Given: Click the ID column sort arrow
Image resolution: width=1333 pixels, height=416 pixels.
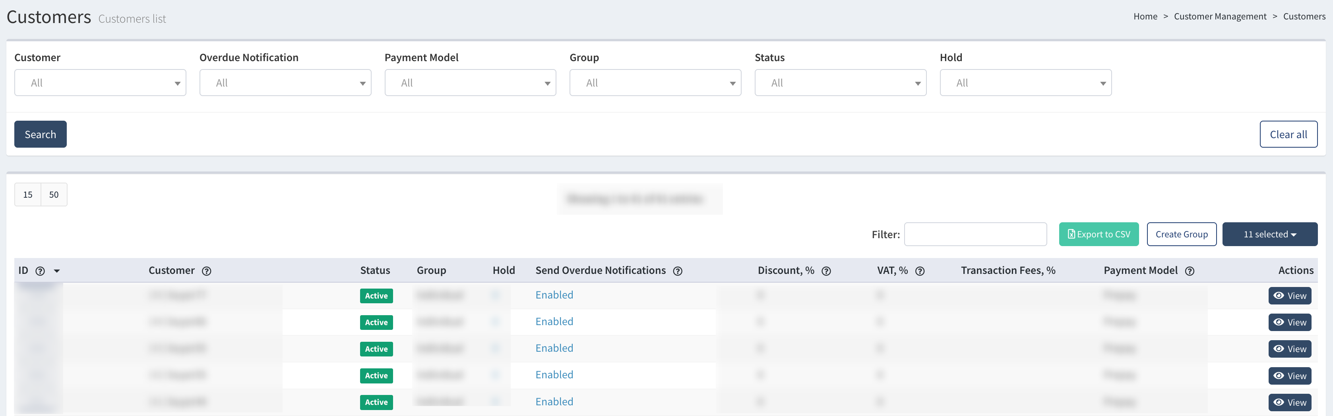Looking at the screenshot, I should (57, 271).
